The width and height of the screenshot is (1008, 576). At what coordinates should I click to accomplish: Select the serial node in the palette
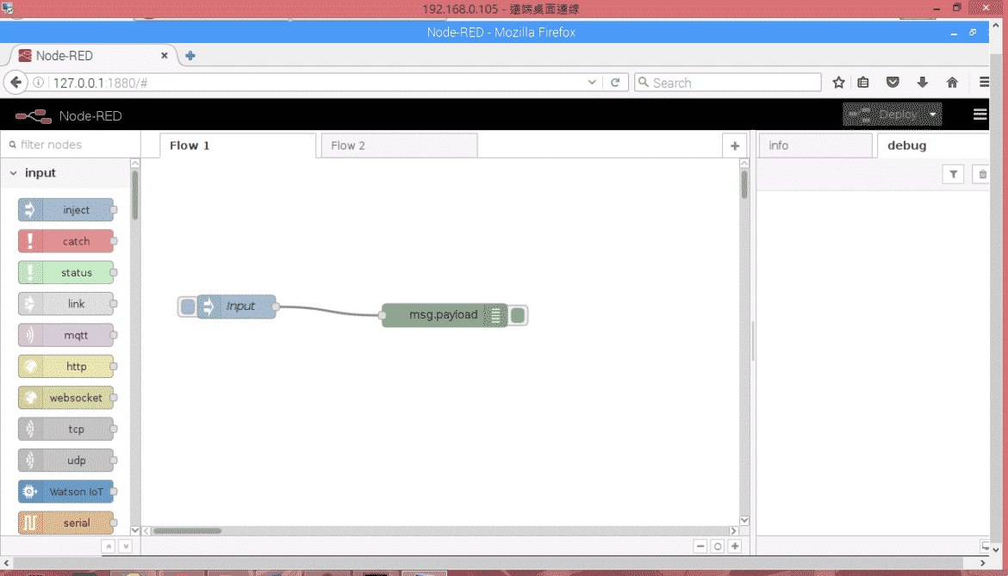(67, 523)
